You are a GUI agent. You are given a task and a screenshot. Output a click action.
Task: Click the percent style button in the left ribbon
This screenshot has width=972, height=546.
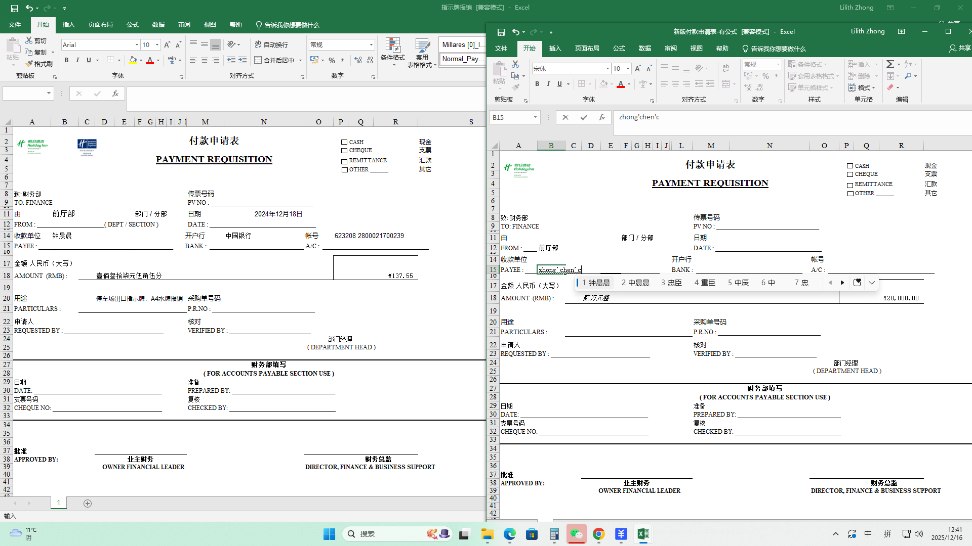point(332,60)
